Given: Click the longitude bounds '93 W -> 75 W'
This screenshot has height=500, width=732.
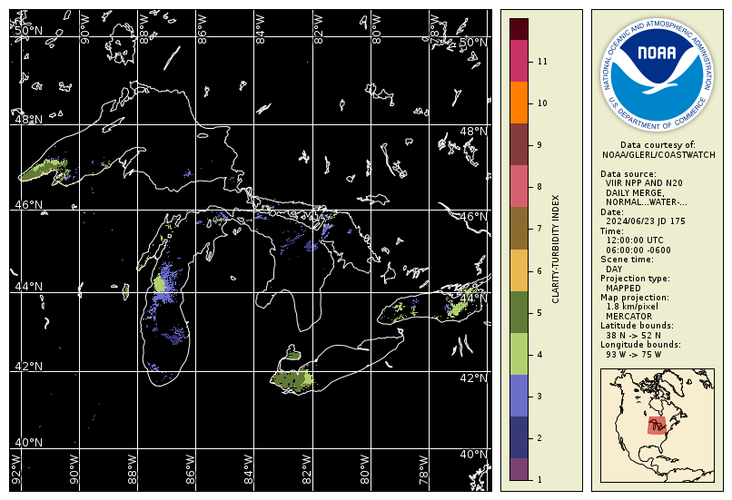Looking at the screenshot, I should coord(634,355).
